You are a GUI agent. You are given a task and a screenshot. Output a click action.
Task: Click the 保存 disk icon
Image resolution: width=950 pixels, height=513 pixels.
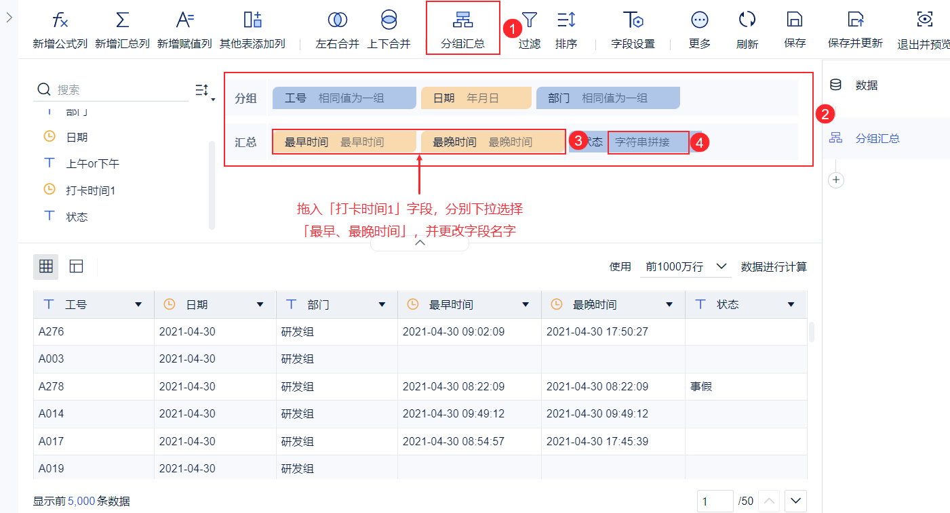tap(795, 20)
